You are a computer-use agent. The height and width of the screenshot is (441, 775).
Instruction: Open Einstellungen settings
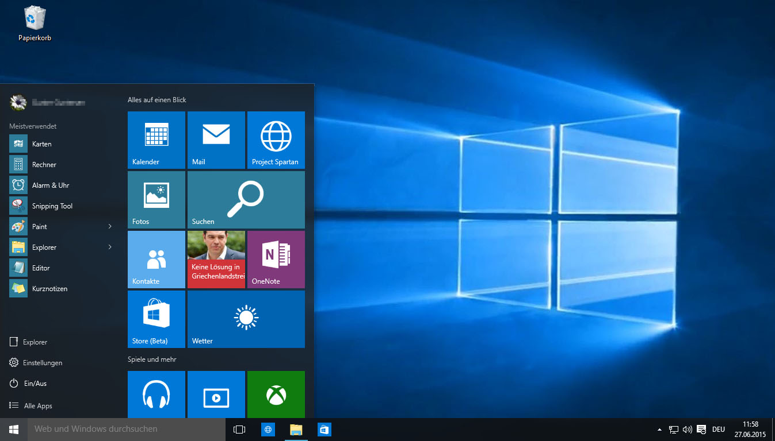[42, 363]
